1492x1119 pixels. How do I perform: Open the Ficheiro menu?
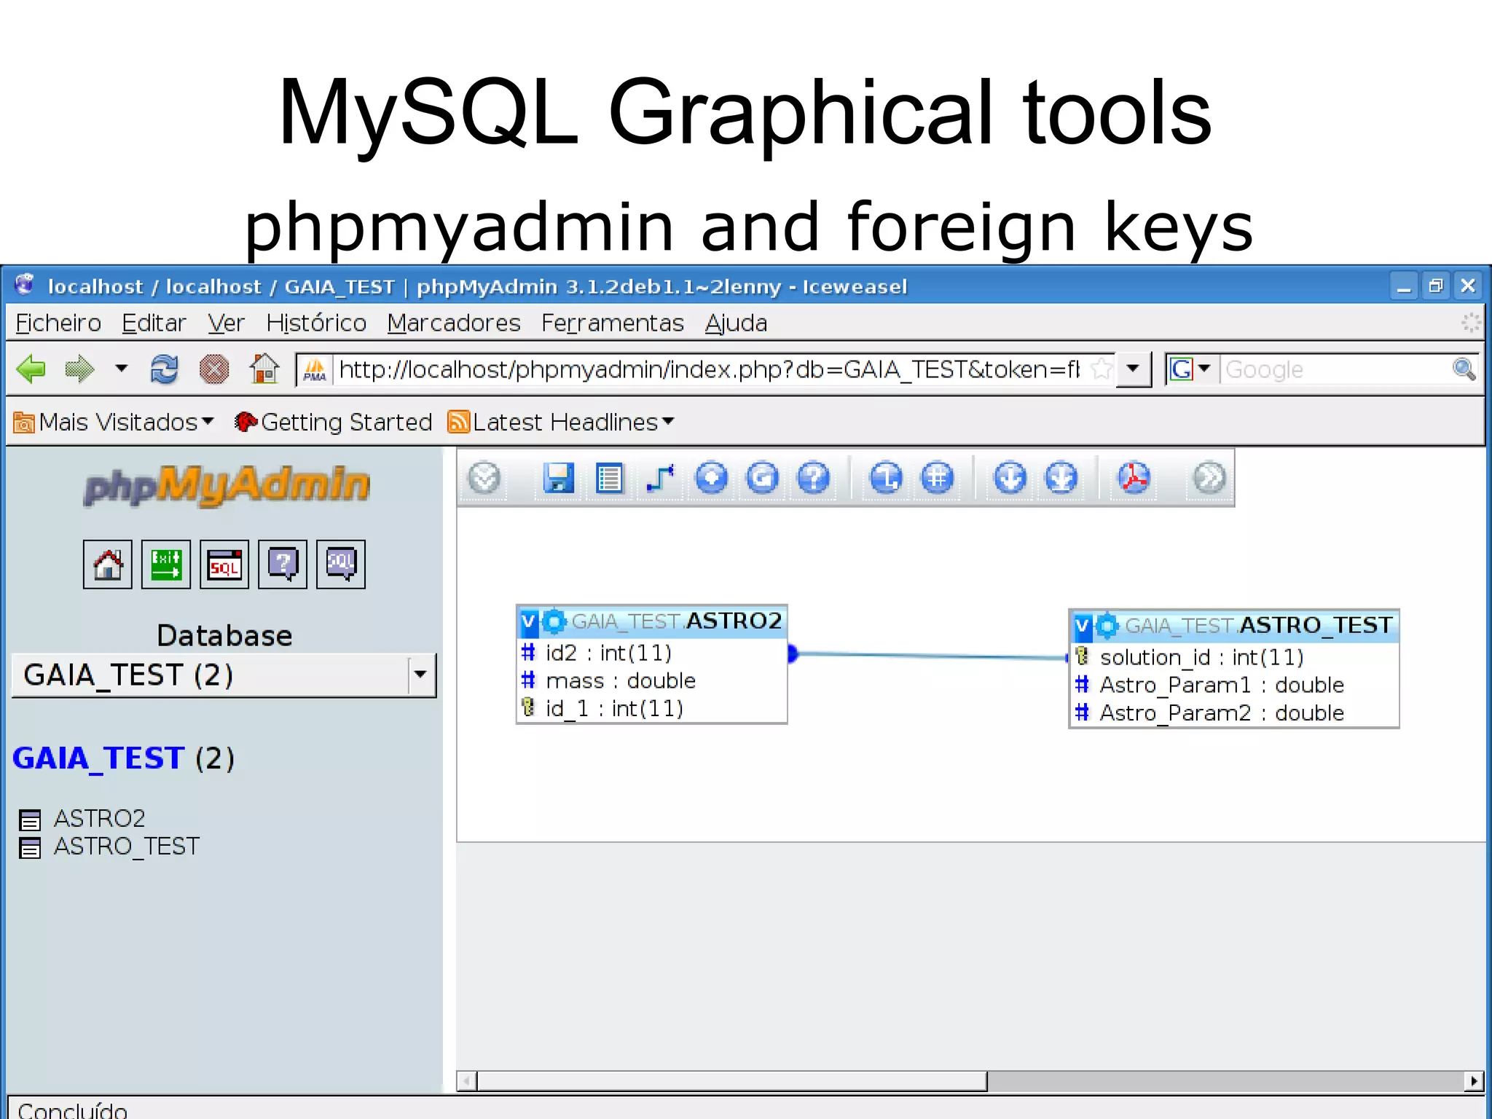tap(58, 323)
